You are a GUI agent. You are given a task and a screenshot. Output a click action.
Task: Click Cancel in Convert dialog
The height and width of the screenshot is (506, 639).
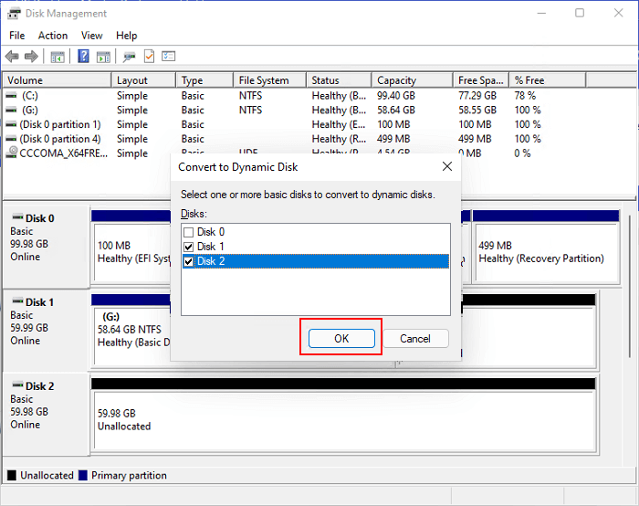coord(414,338)
